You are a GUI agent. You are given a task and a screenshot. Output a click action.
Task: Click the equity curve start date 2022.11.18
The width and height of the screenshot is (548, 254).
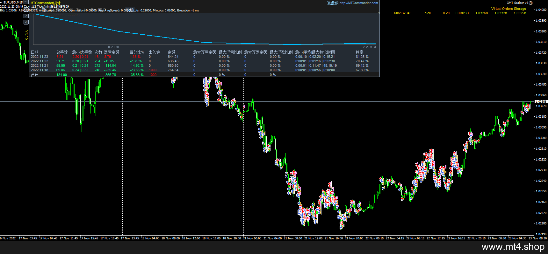[x=112, y=47]
